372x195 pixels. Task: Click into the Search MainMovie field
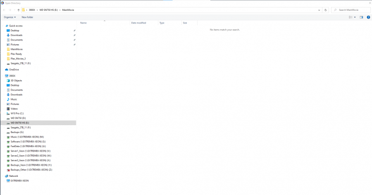pos(351,10)
